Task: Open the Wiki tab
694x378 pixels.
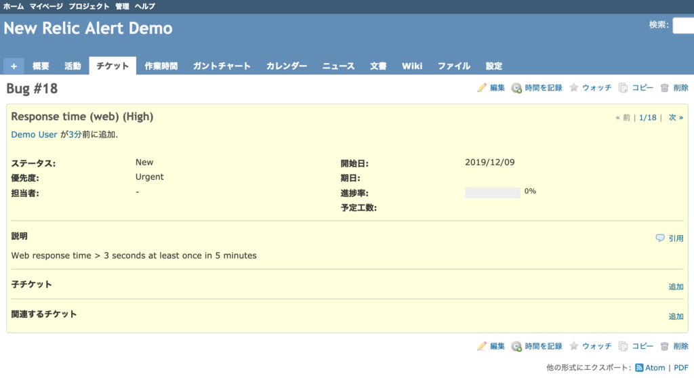Action: point(412,66)
